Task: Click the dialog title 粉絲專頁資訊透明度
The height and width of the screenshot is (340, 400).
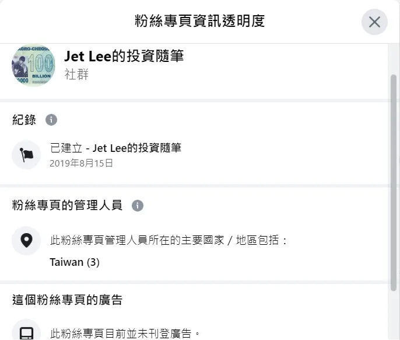Action: click(199, 22)
